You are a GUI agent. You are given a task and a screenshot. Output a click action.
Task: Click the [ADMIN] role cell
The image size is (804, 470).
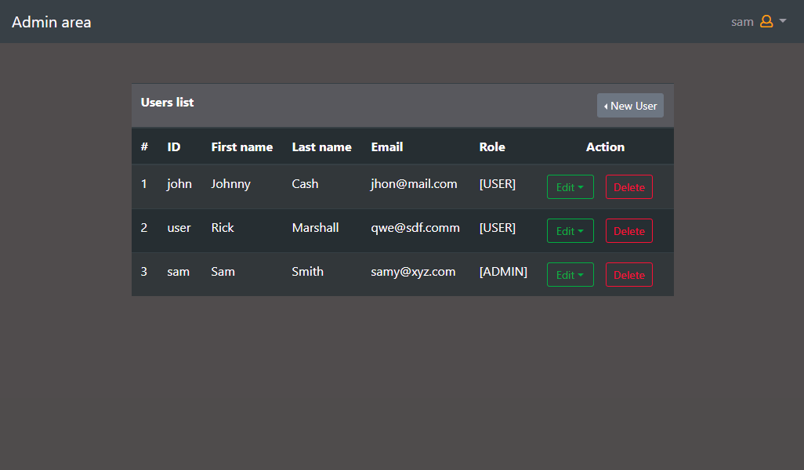(x=503, y=272)
